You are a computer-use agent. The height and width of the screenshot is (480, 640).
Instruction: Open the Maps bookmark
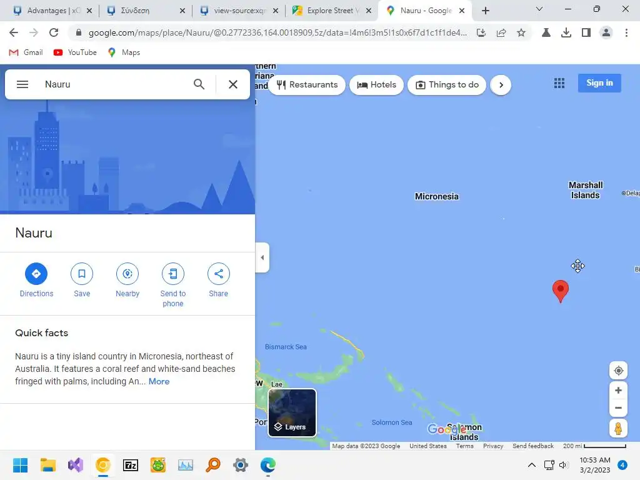pyautogui.click(x=124, y=52)
